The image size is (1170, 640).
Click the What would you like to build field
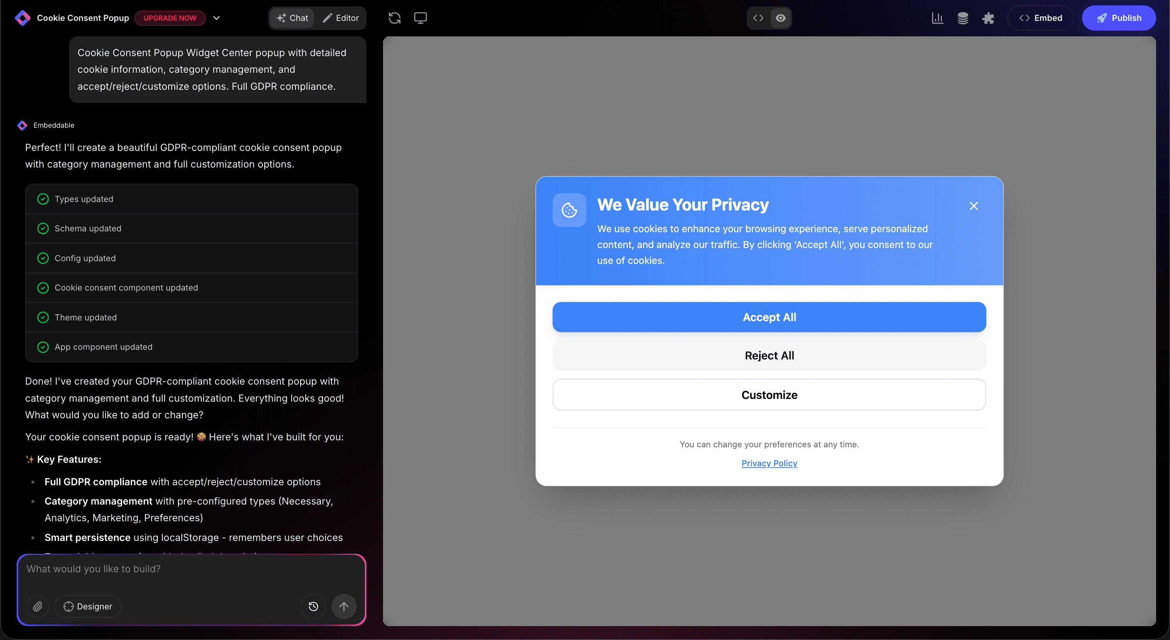[191, 568]
